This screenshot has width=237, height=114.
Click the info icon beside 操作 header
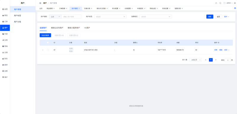[x=219, y=43]
